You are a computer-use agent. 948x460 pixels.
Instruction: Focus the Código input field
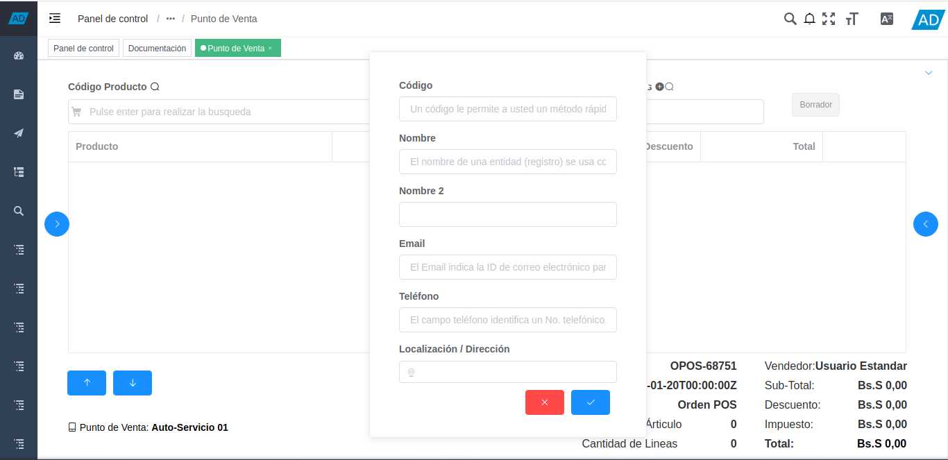(x=508, y=109)
